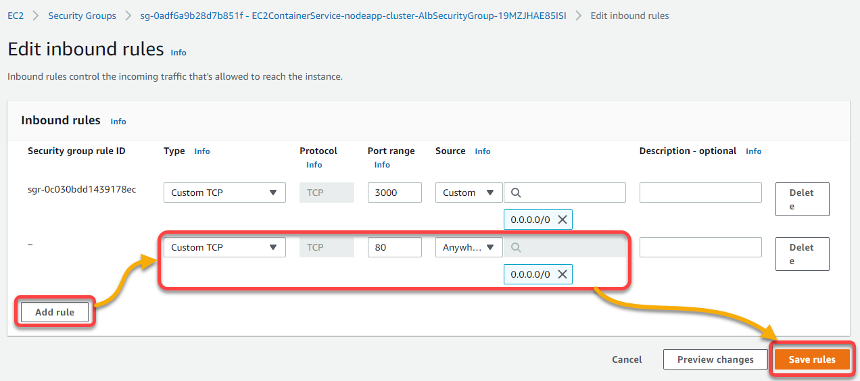Screen dimensions: 860x381
Task: Go to the Security Groups breadcrumb
Action: pos(82,16)
